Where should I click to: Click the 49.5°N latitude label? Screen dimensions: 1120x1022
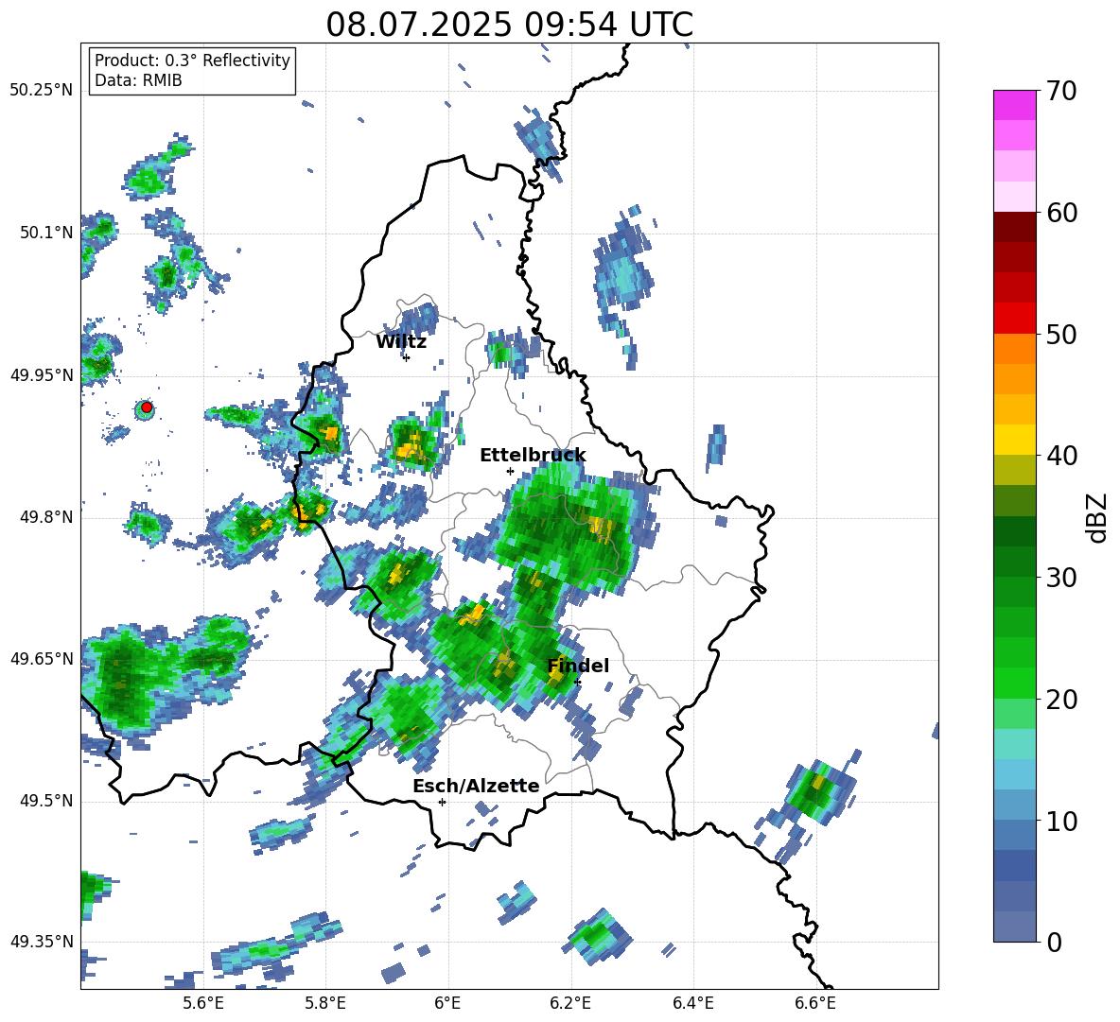click(46, 801)
